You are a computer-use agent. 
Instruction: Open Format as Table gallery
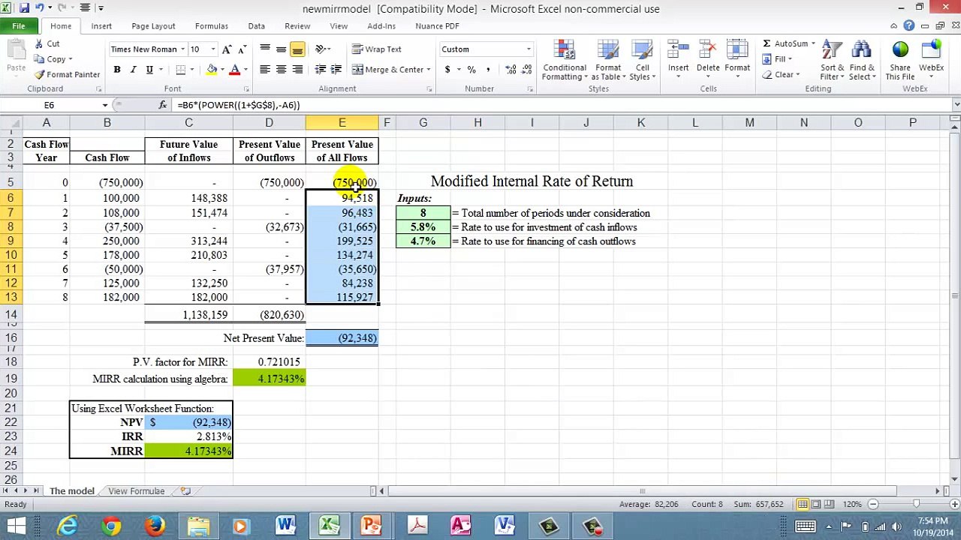[x=608, y=60]
